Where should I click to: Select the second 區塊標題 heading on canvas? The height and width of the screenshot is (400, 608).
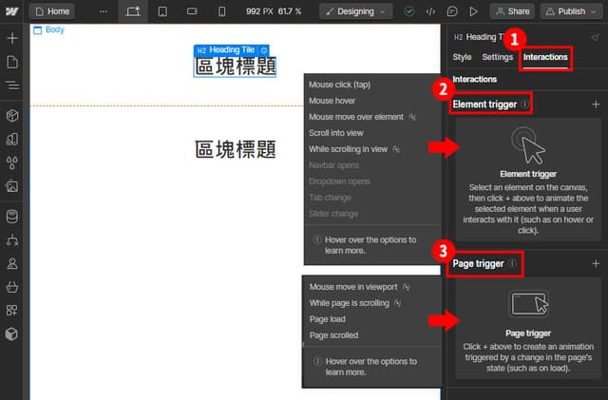235,149
